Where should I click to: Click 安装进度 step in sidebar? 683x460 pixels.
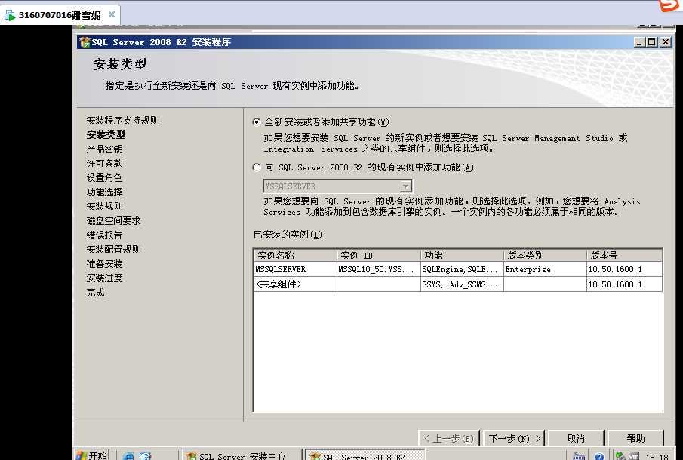105,278
